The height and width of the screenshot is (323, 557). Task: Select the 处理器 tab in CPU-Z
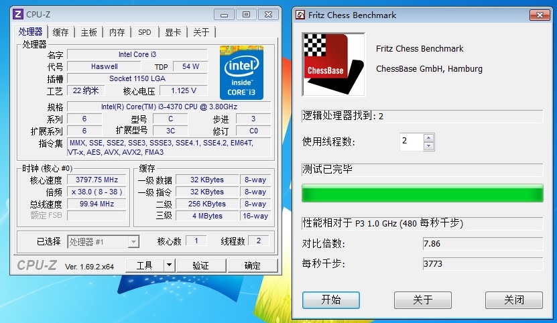[x=31, y=31]
